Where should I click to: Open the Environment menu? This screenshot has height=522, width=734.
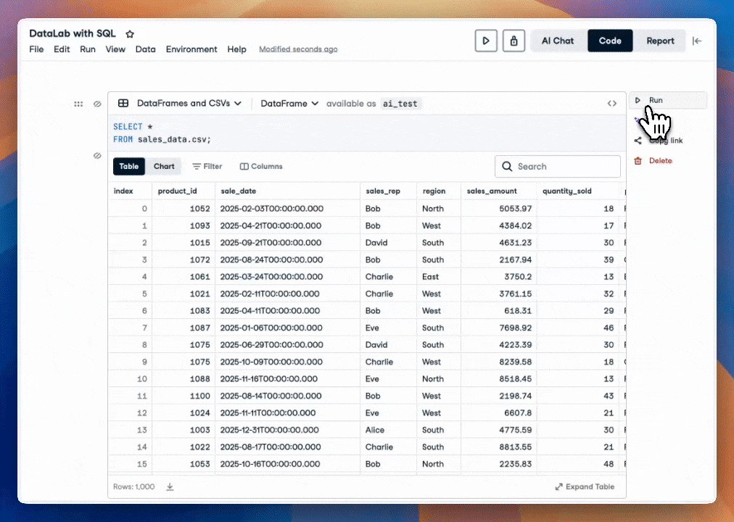tap(191, 49)
